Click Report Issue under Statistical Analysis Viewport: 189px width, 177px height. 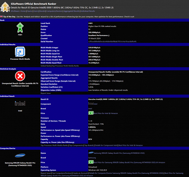[46, 93]
